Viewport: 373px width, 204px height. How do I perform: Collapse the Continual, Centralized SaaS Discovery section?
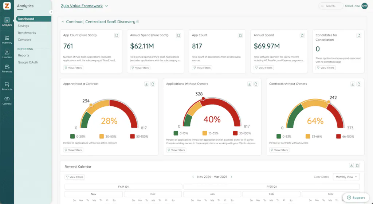(63, 21)
